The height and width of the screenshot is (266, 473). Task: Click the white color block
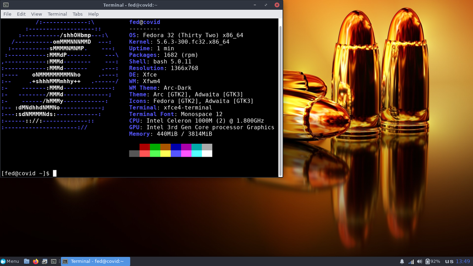coord(207,154)
